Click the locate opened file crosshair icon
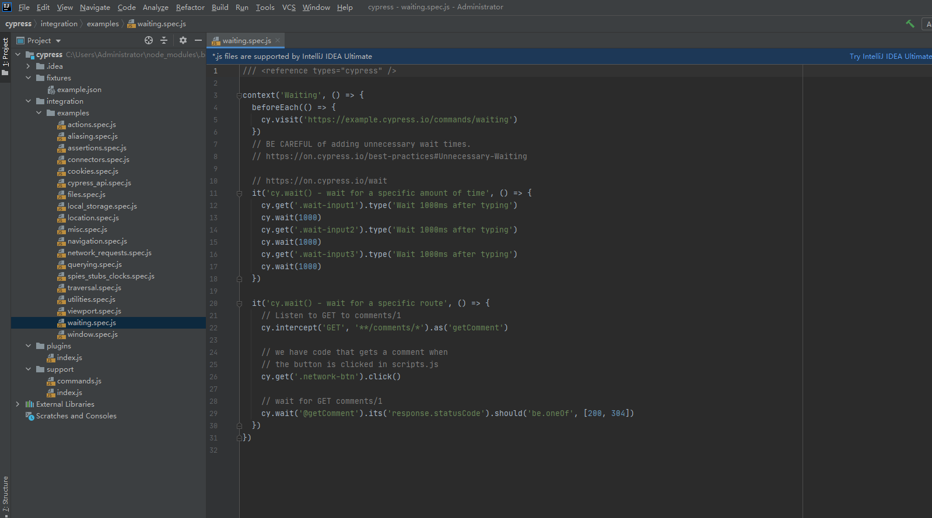932x518 pixels. 149,40
